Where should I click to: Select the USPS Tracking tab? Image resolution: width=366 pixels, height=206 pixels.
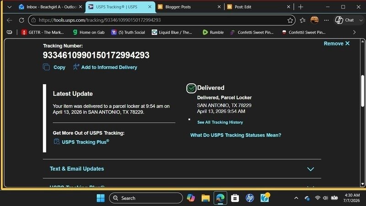tap(117, 7)
